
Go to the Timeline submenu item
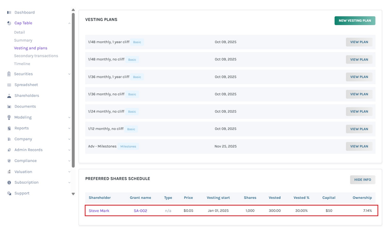(22, 64)
